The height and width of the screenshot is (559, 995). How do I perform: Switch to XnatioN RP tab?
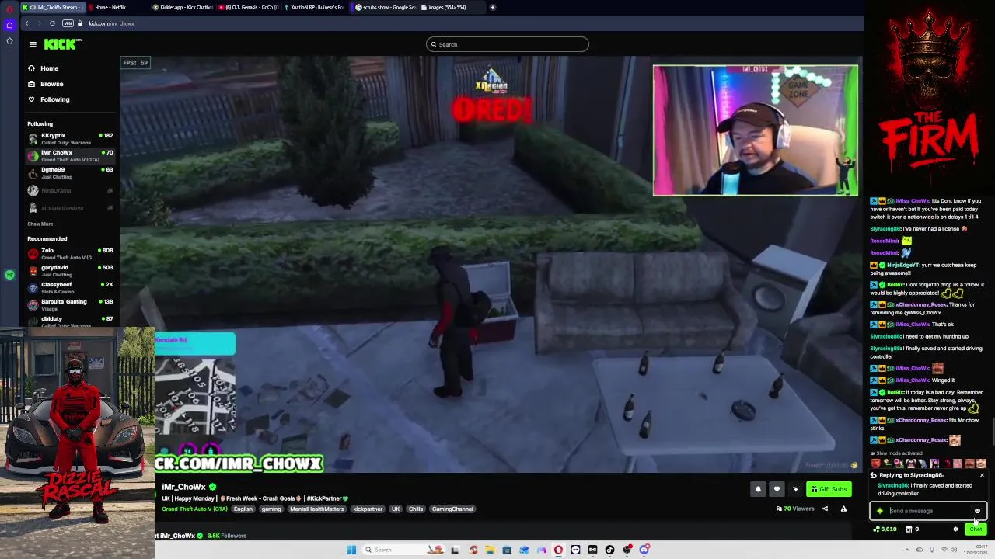[x=312, y=7]
